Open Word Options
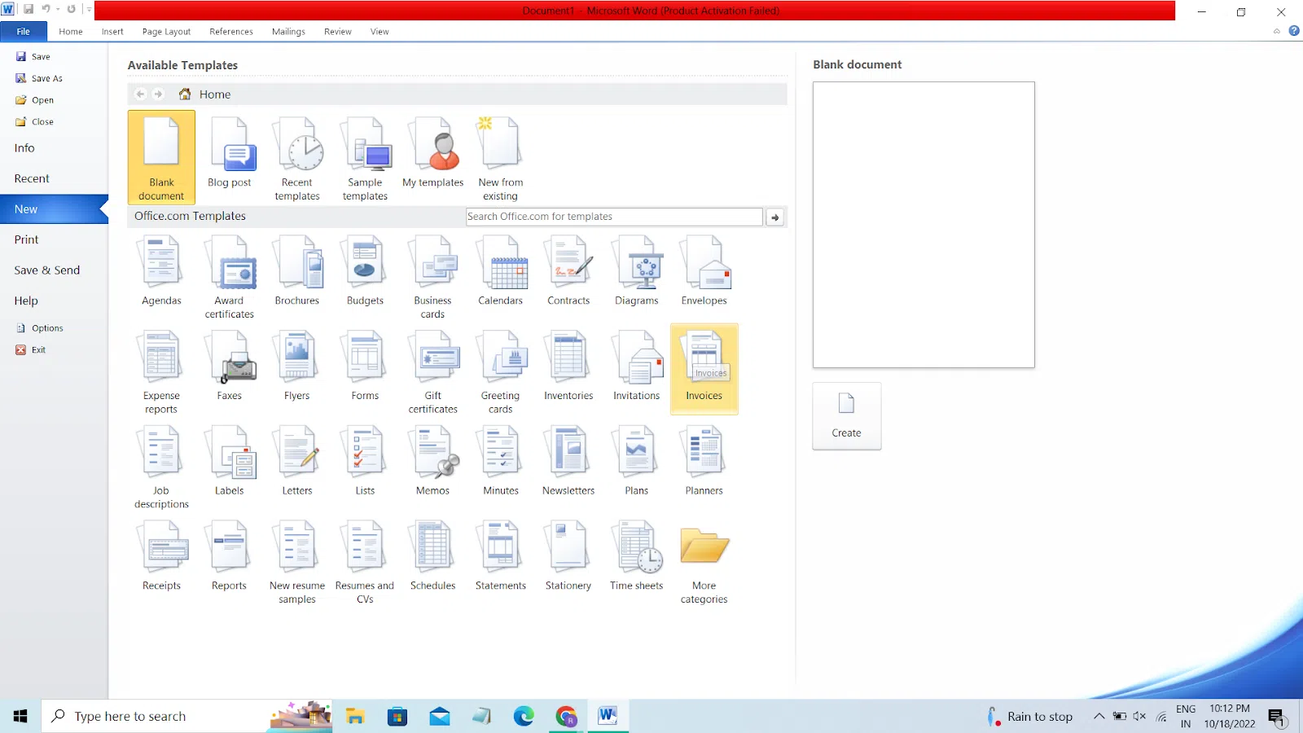The width and height of the screenshot is (1303, 733). click(x=40, y=328)
